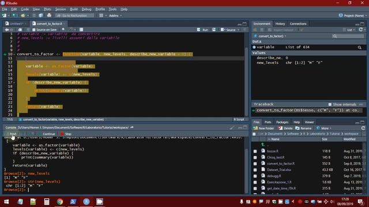369x207 pixels.
Task: Open the workspace panes layout icon
Action: pyautogui.click(x=101, y=16)
